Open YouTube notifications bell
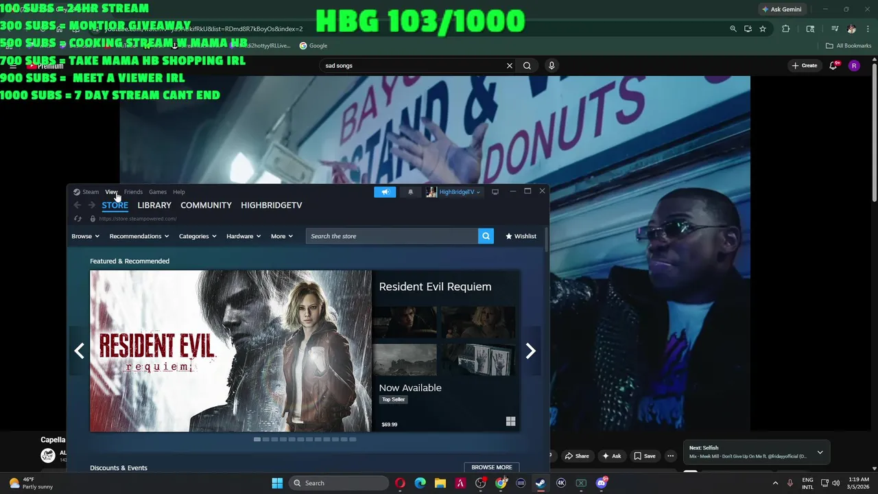This screenshot has height=494, width=878. click(833, 66)
